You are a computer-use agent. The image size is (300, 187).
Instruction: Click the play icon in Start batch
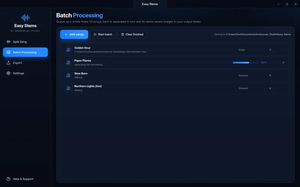coord(95,34)
